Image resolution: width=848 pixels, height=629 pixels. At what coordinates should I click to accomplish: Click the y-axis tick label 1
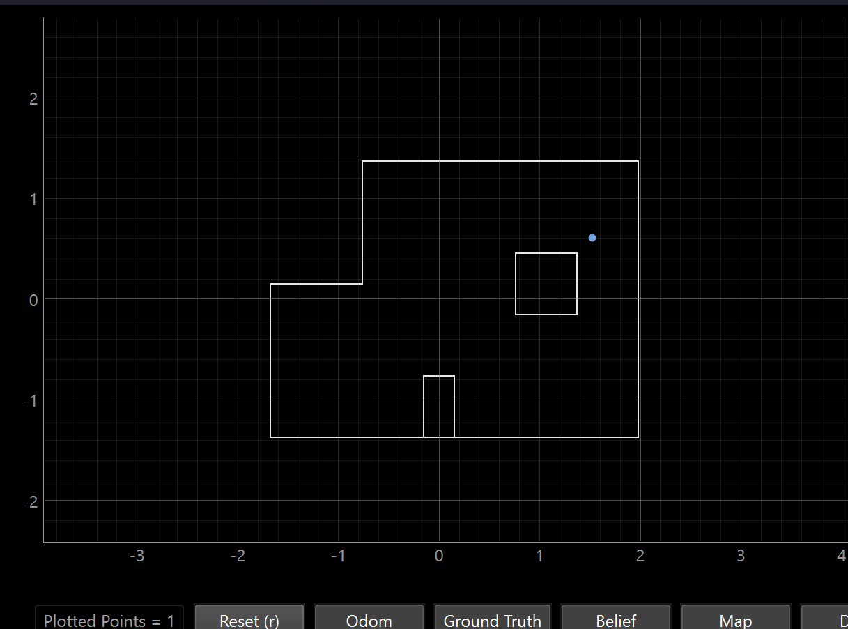(33, 199)
